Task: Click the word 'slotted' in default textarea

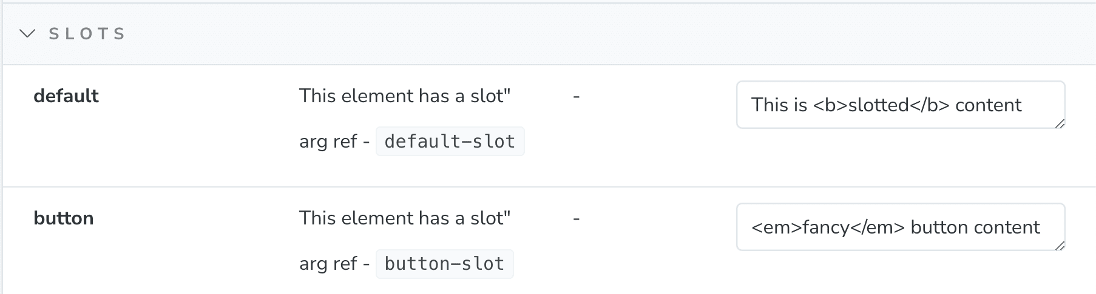Action: click(x=878, y=105)
